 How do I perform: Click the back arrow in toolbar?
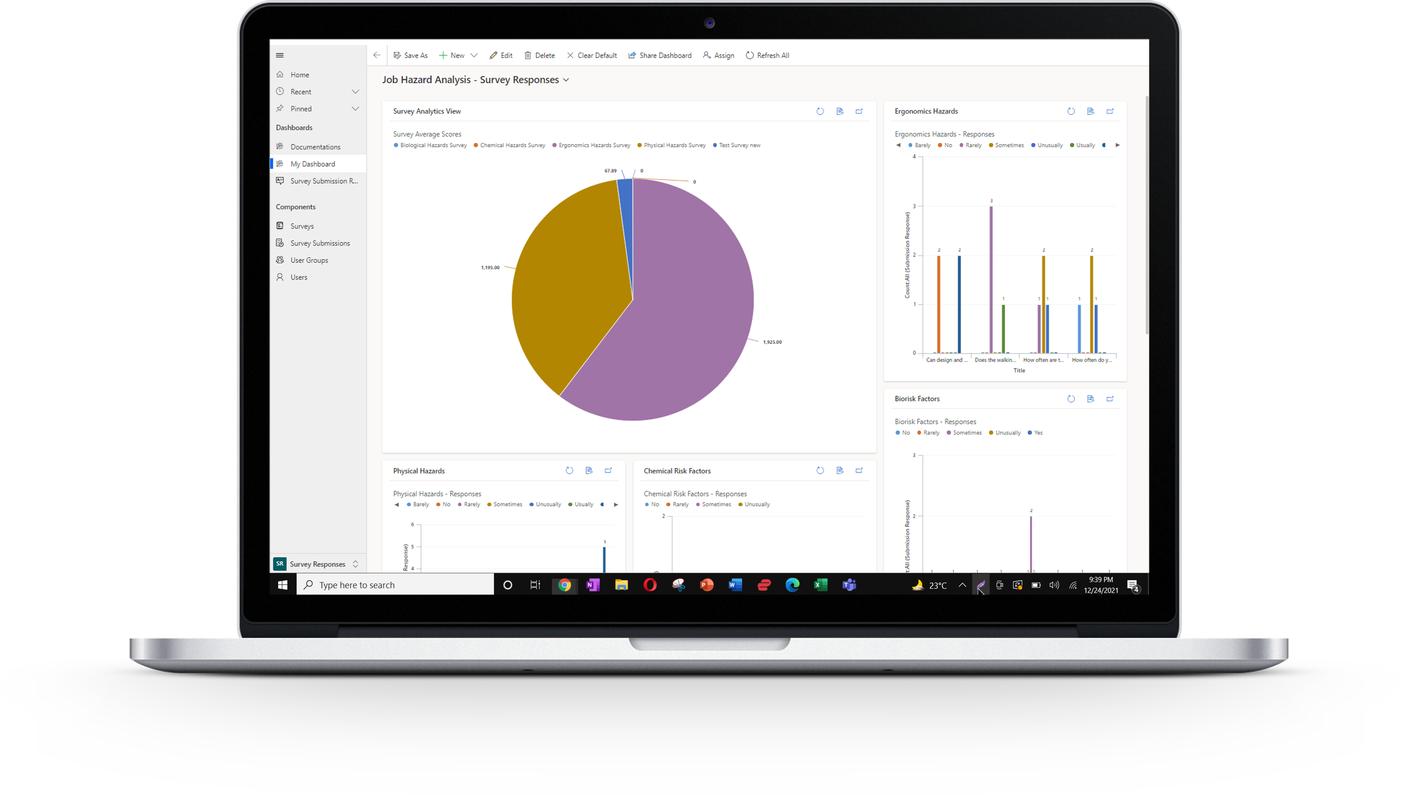tap(376, 55)
